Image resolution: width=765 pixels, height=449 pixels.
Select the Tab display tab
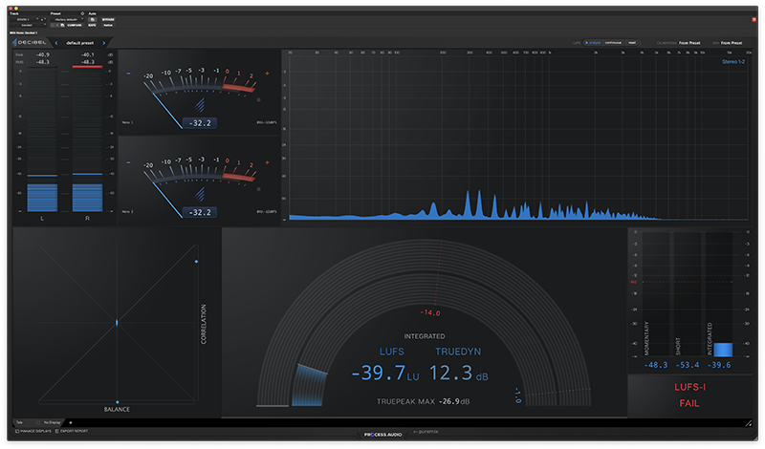click(21, 421)
